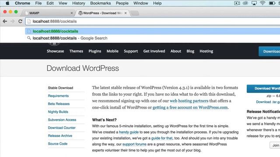Click the Download WordPress zip button

coord(263,89)
